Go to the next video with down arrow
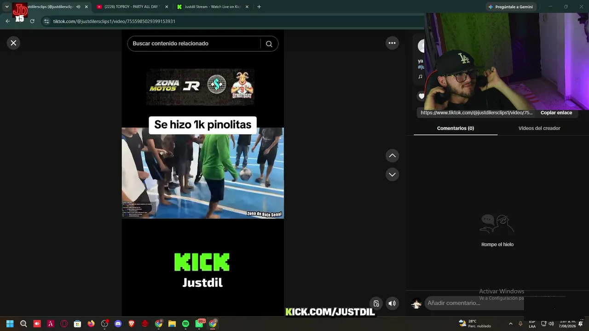 [x=392, y=175]
